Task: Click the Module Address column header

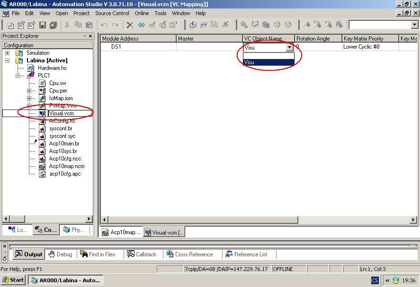Action: 138,38
